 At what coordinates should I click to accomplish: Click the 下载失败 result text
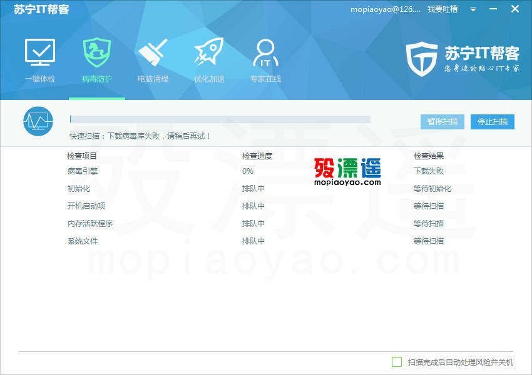429,171
